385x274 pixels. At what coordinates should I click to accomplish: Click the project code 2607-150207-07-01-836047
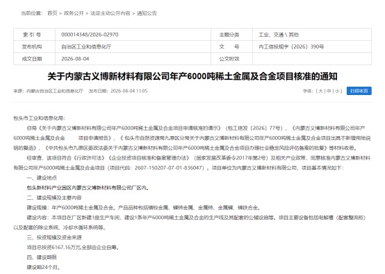click(169, 168)
